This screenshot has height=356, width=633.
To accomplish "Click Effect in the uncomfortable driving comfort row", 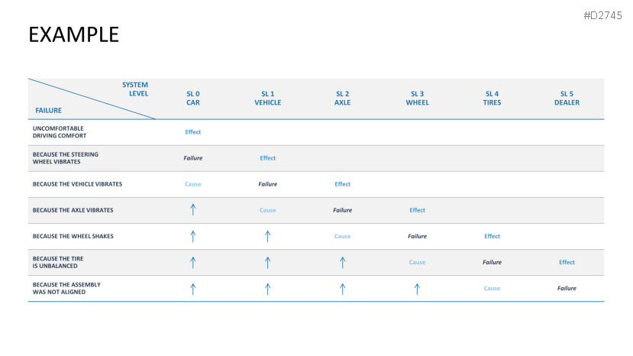I will pos(193,132).
